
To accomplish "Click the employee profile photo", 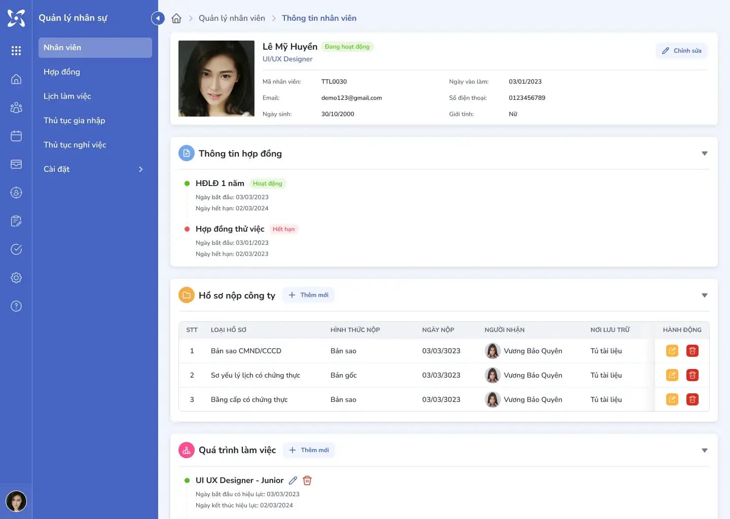I will point(216,79).
